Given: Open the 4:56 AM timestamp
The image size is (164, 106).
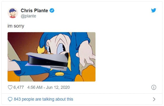Looking at the screenshot, I should 35,87.
